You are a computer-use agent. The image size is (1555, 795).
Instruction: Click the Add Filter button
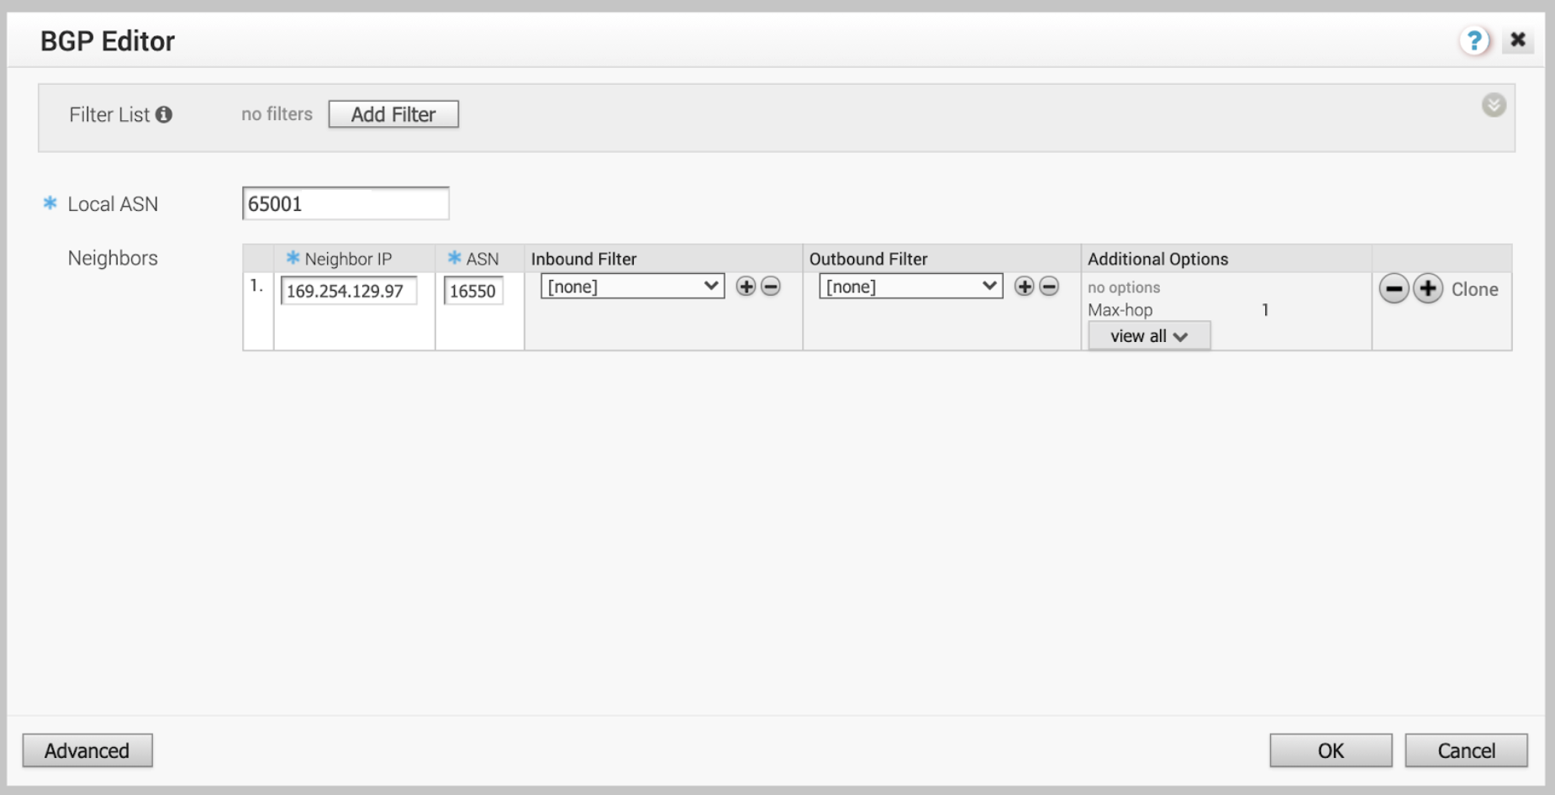(393, 114)
